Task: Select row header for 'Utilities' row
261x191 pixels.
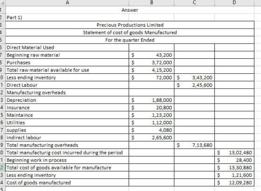Action: click(3, 123)
